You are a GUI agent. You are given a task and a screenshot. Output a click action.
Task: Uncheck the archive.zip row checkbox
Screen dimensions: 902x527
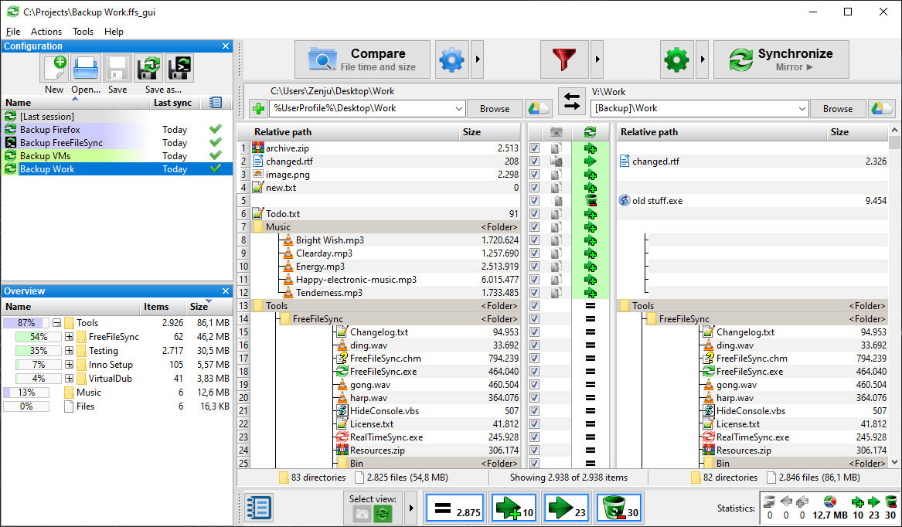tap(534, 148)
